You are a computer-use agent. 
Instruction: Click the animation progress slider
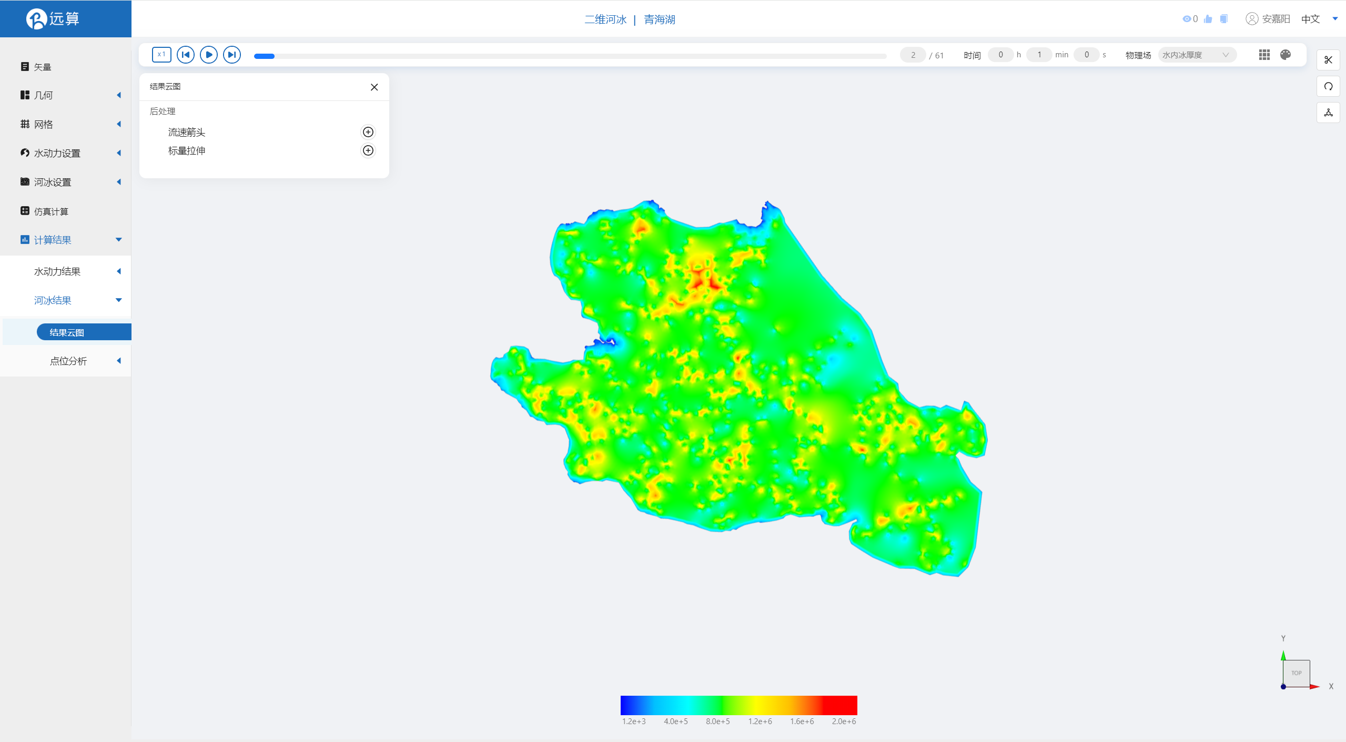pyautogui.click(x=570, y=56)
